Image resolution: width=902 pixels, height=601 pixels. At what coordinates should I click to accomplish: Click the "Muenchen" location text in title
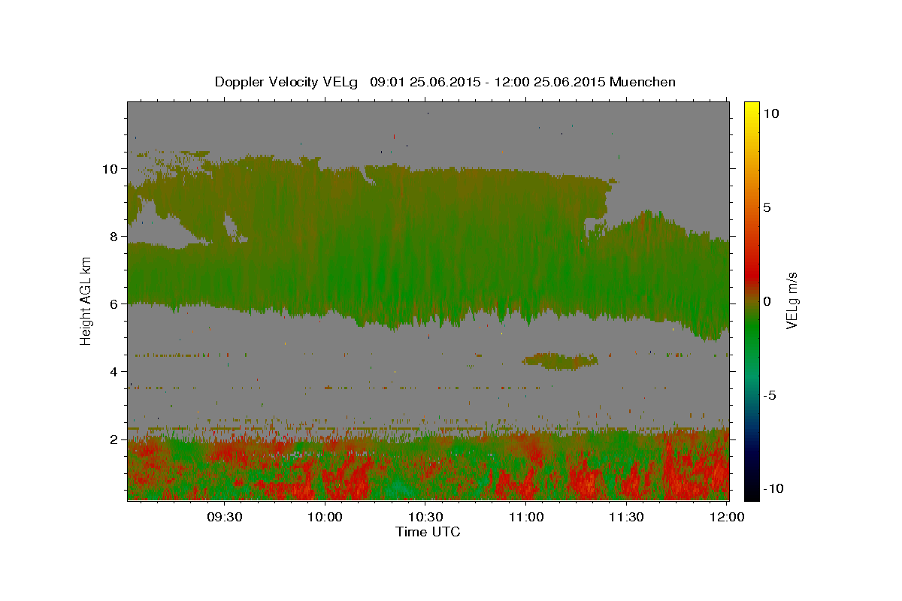[643, 82]
